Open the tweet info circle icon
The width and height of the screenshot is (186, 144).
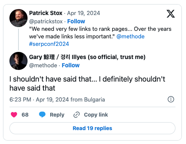171,99
